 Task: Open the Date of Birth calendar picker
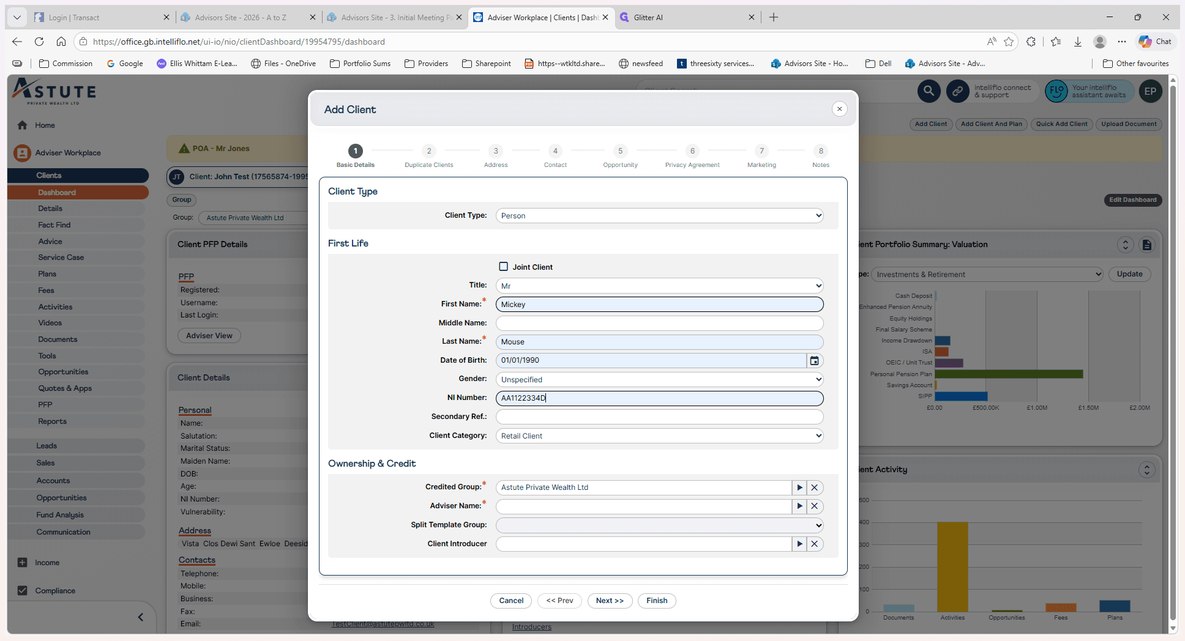[814, 361]
